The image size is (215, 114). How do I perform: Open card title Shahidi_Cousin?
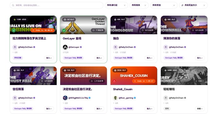click(x=123, y=89)
